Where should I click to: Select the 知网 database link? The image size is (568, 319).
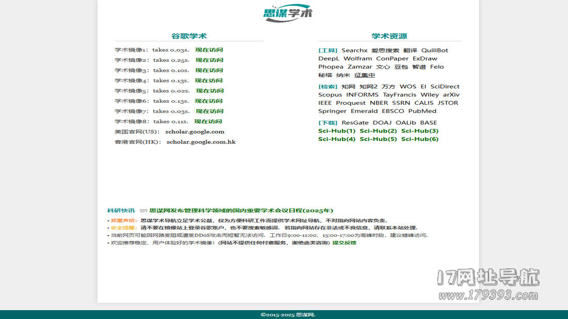pos(348,87)
